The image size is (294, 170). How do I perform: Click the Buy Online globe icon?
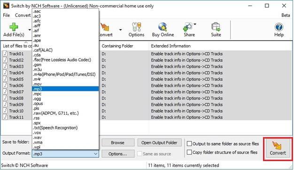[x=162, y=27]
